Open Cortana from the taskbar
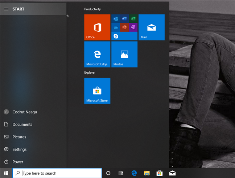The image size is (235, 178). [x=108, y=173]
